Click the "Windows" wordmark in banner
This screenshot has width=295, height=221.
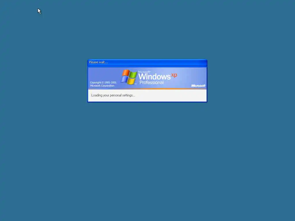pyautogui.click(x=154, y=77)
